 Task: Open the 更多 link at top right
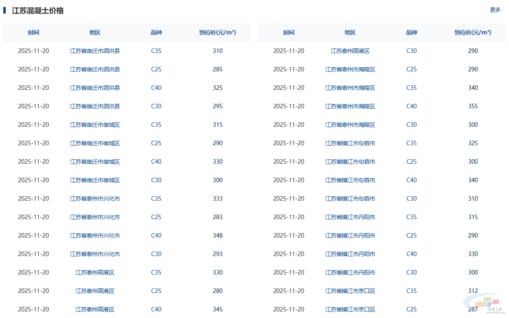tap(495, 10)
